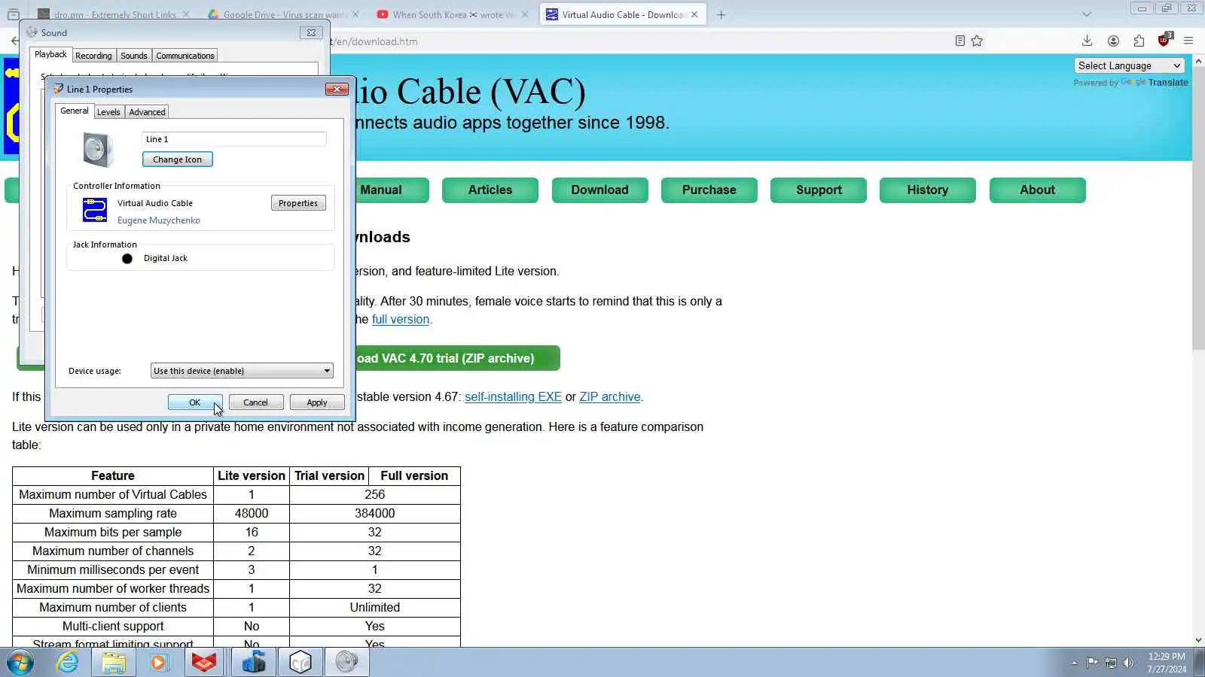
Task: Open controller Properties button
Action: pos(298,203)
